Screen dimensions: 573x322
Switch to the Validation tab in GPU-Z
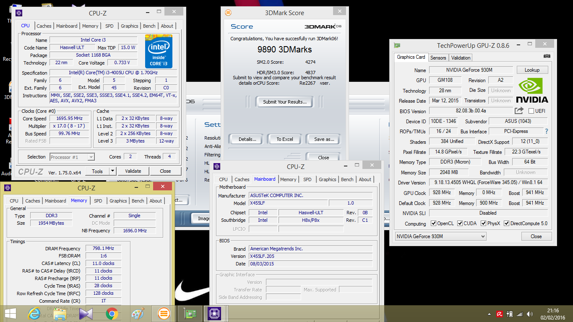461,57
